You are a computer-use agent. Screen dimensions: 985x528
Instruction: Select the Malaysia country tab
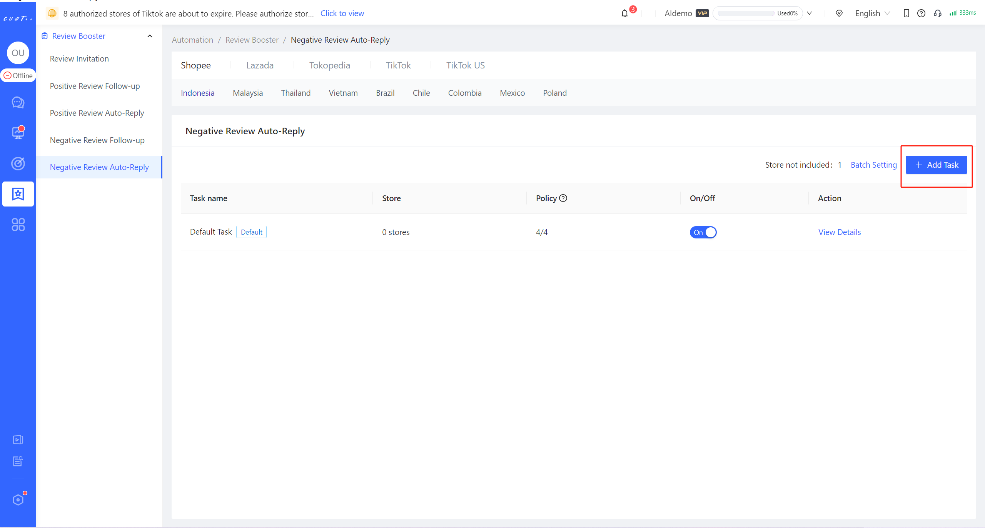point(247,93)
